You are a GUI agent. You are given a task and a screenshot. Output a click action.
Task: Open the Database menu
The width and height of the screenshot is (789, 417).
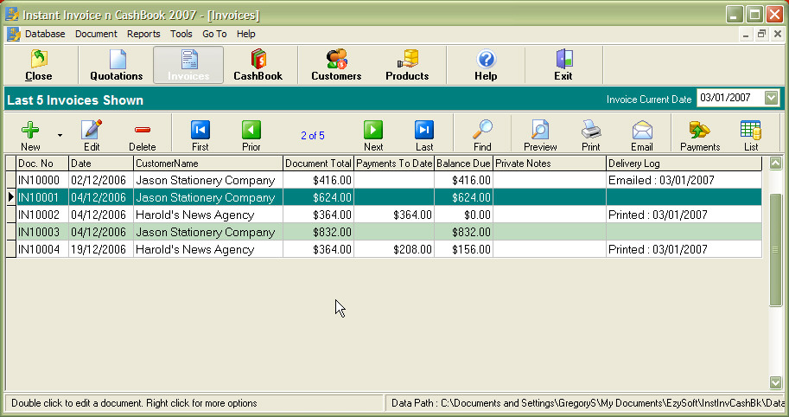(x=45, y=34)
